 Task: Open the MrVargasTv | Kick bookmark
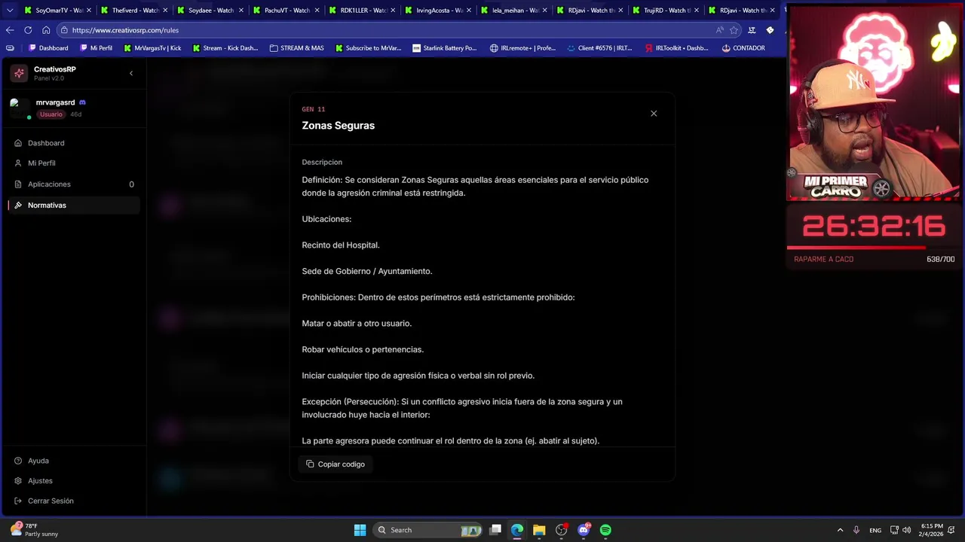click(152, 48)
